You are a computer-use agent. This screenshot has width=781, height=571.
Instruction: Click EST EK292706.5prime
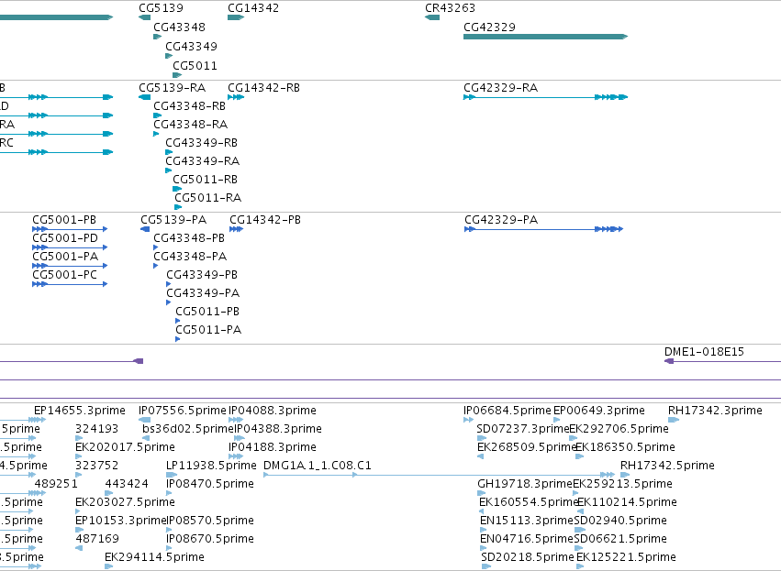coord(619,429)
